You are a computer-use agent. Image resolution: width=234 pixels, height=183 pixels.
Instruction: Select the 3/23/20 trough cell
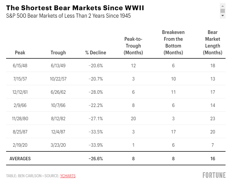pos(58,145)
